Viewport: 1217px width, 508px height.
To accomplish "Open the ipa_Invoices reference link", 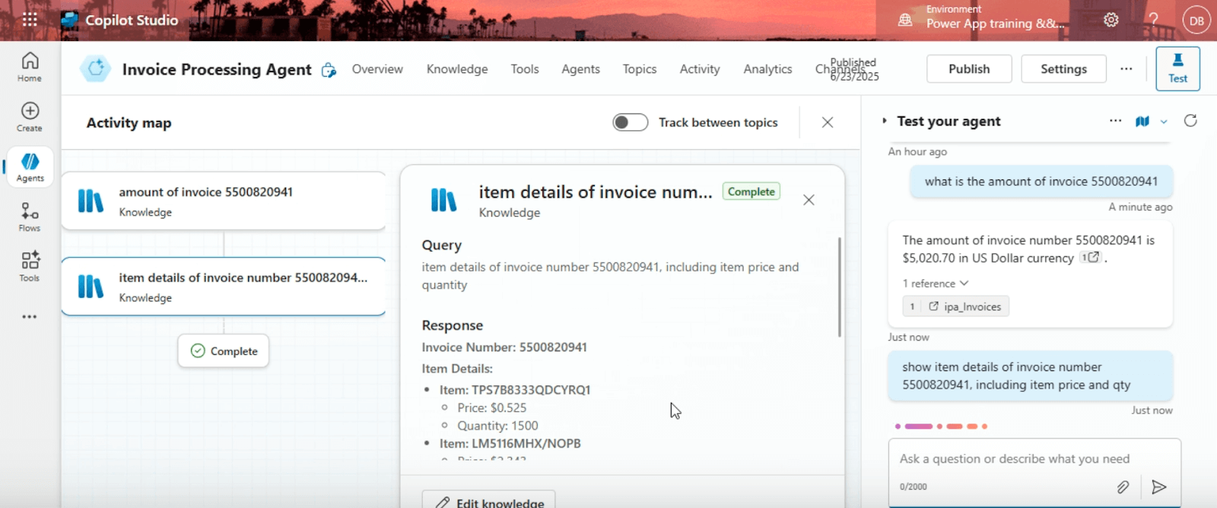I will (x=956, y=306).
